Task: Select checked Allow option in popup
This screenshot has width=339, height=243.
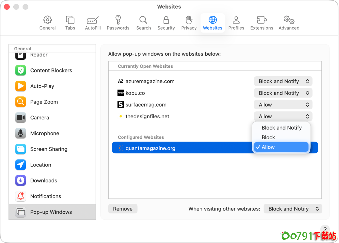Action: pos(280,147)
